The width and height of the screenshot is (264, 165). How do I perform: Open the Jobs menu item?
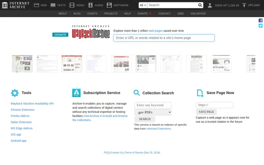point(180,14)
